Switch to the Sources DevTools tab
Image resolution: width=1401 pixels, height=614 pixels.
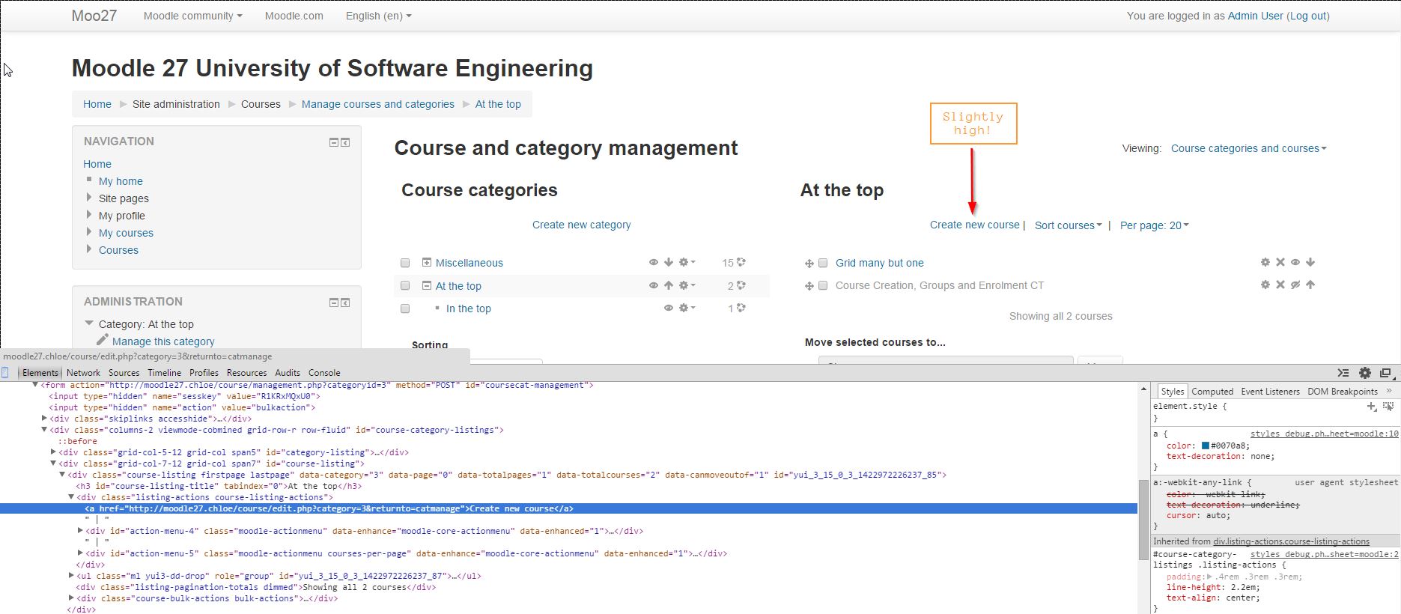tap(124, 373)
